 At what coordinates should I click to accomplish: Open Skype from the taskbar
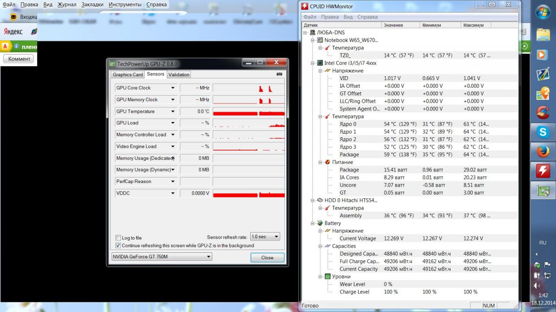(x=543, y=132)
